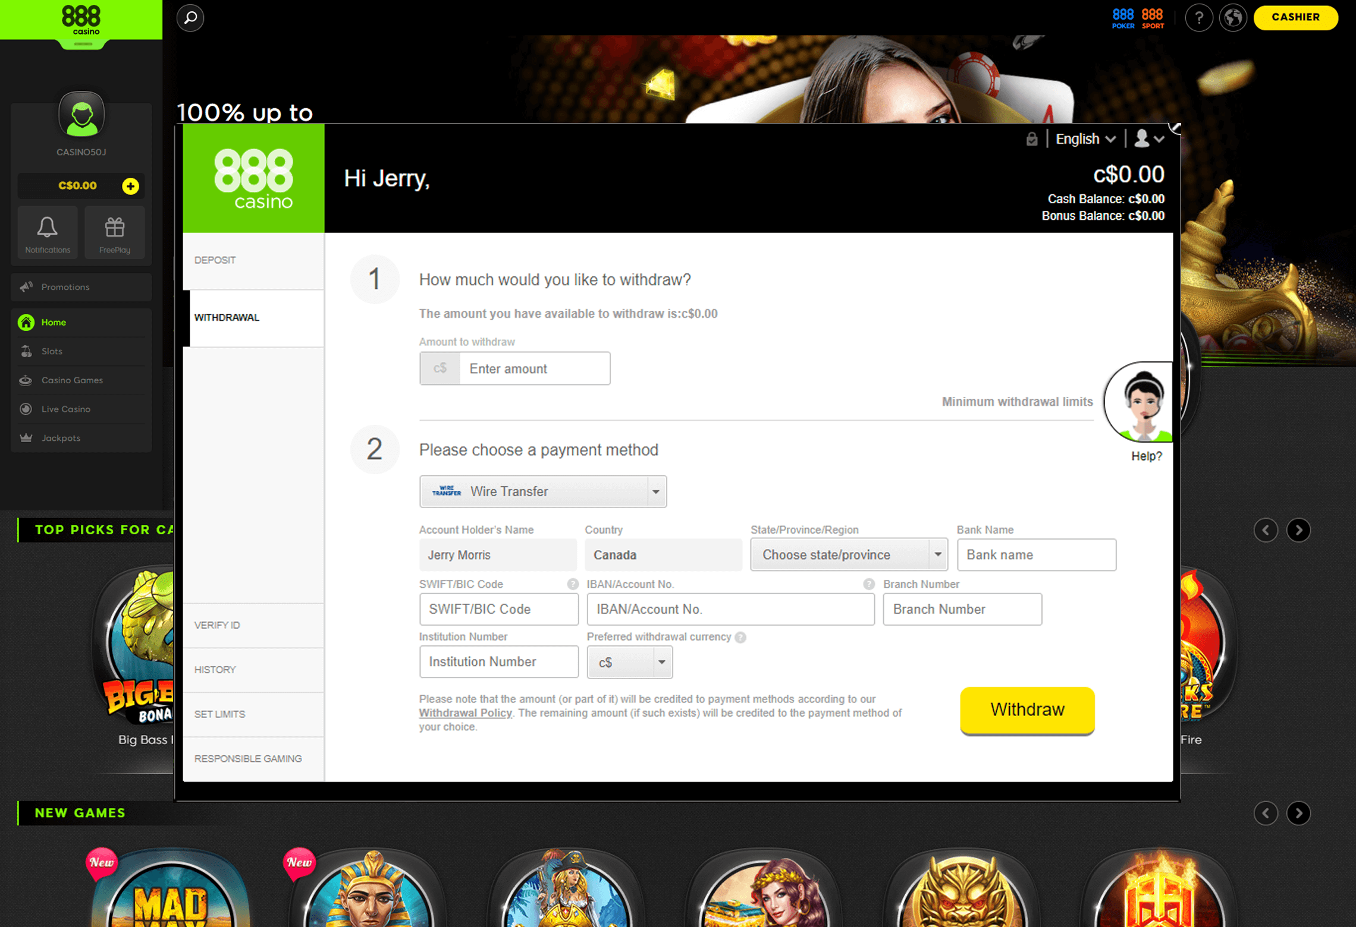The image size is (1356, 927).
Task: Select the WITHDRAWAL tab
Action: click(x=254, y=317)
